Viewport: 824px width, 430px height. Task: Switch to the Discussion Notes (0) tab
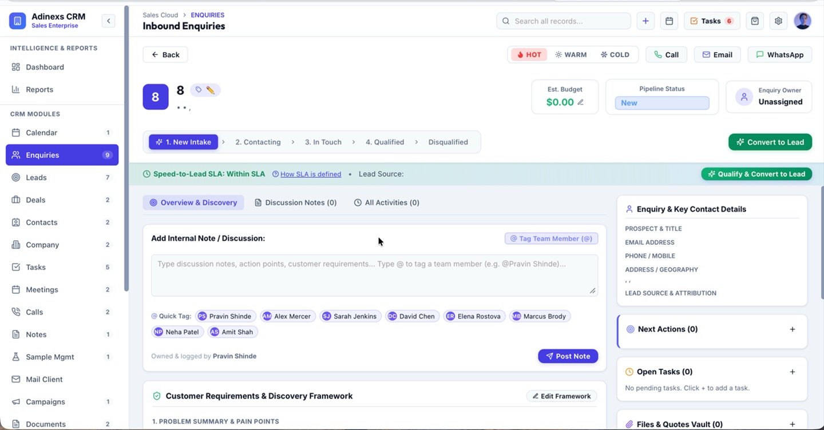click(296, 202)
